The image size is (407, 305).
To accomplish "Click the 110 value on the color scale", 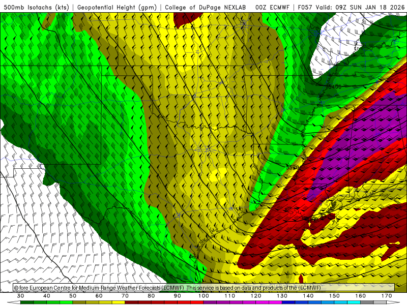I will 230,296.
